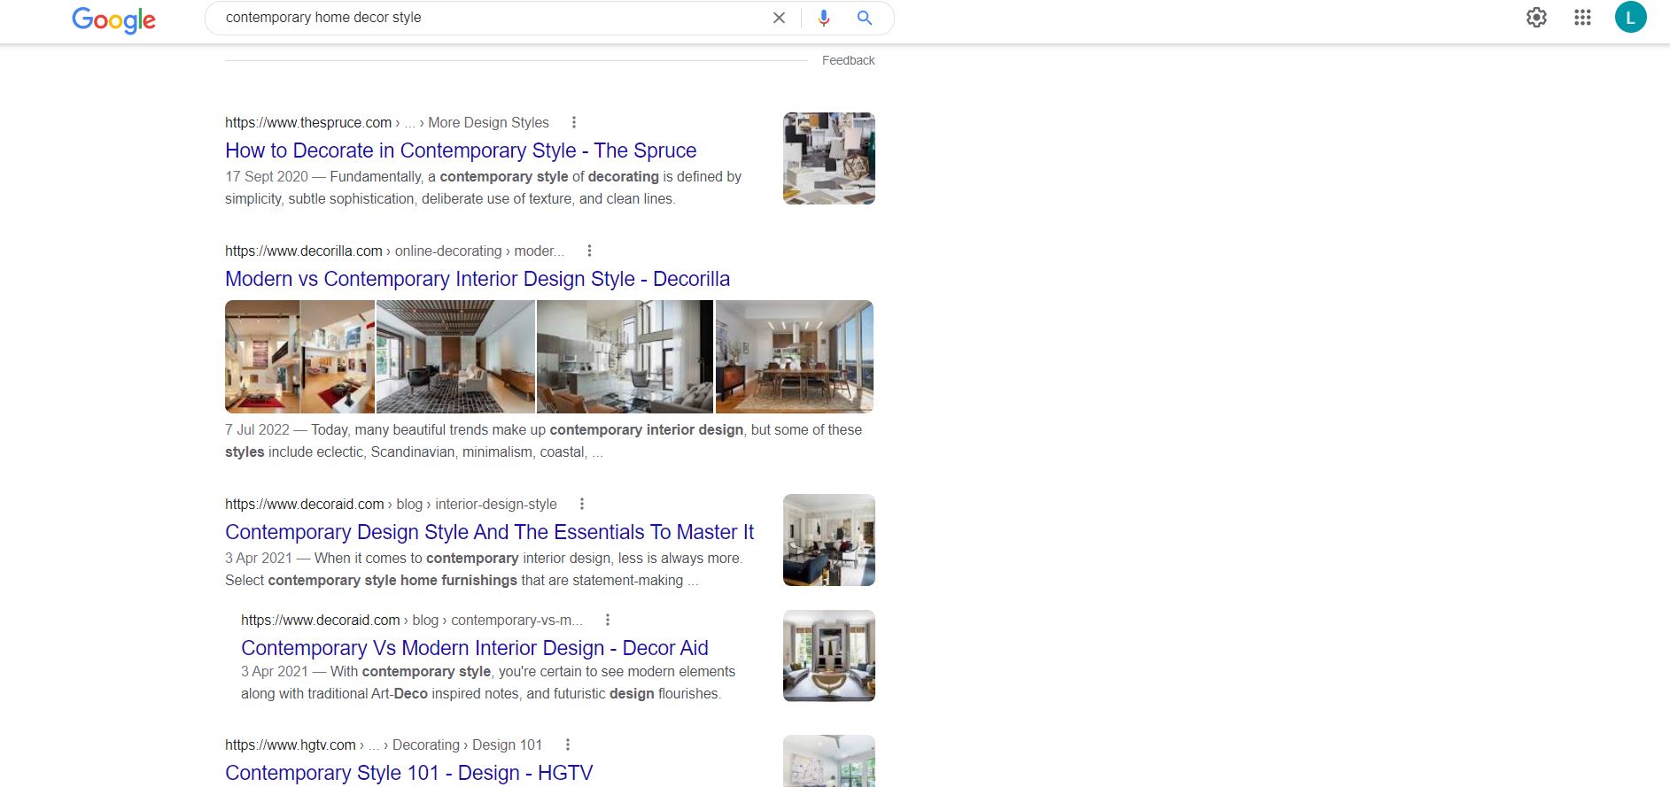Click Decoraid Essentials result thumbnail
The height and width of the screenshot is (787, 1670).
pos(829,540)
